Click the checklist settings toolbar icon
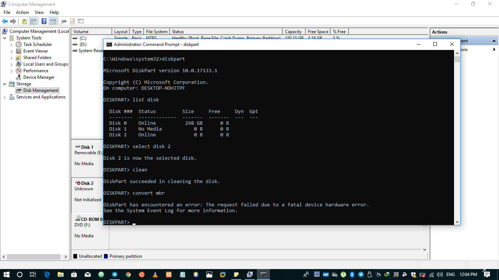This screenshot has width=499, height=280. (x=81, y=22)
